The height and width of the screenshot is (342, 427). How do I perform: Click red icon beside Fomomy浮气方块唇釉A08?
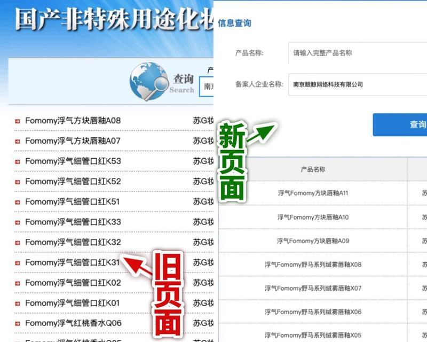tap(18, 121)
